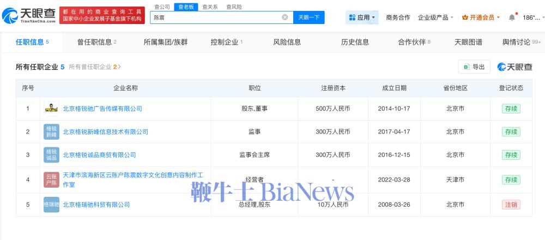Click the notification bell icon

tap(512, 17)
